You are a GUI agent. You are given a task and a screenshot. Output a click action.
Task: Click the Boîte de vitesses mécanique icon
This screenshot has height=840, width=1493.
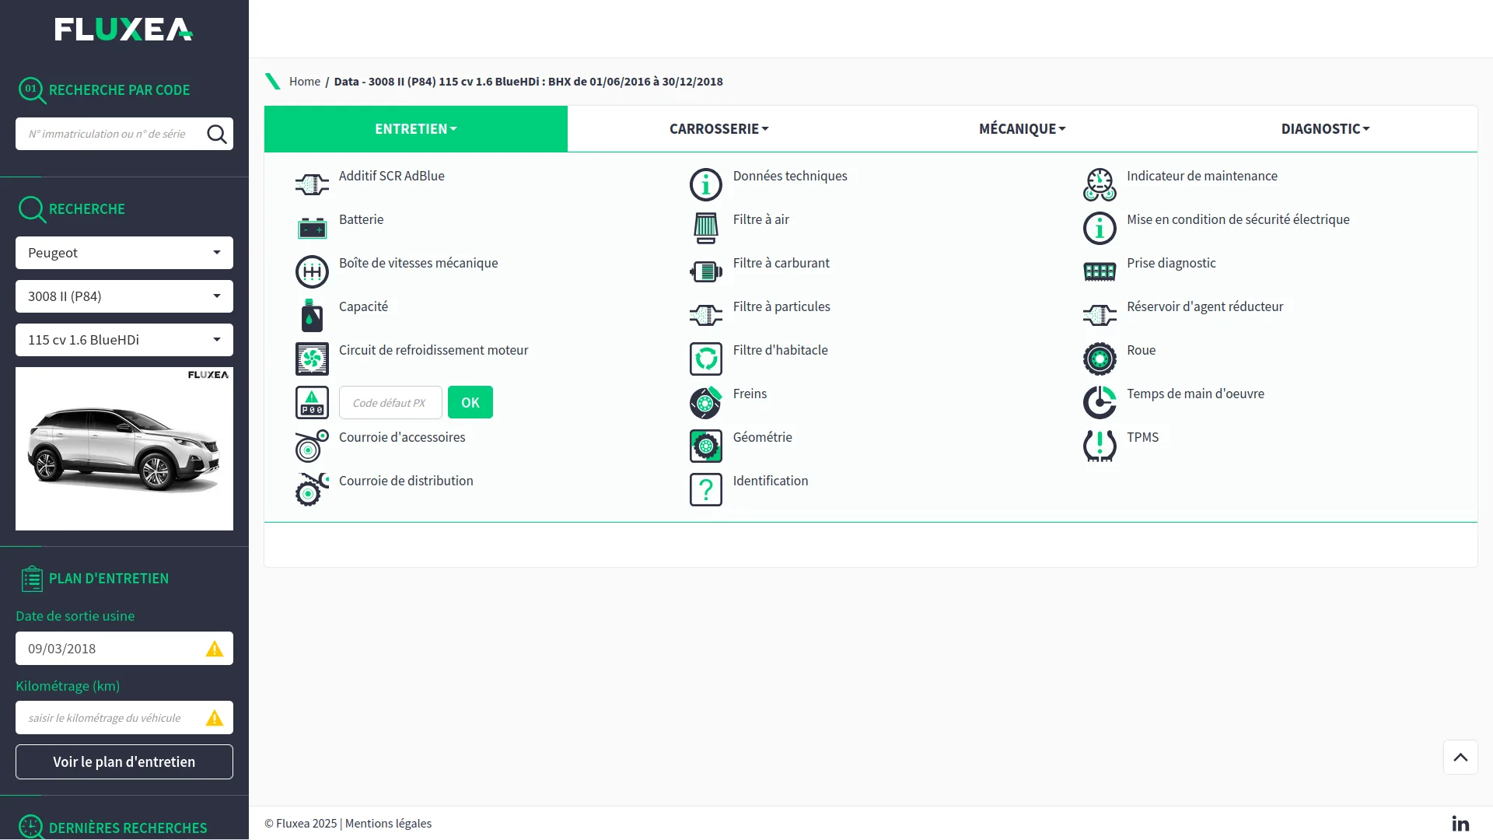[312, 271]
